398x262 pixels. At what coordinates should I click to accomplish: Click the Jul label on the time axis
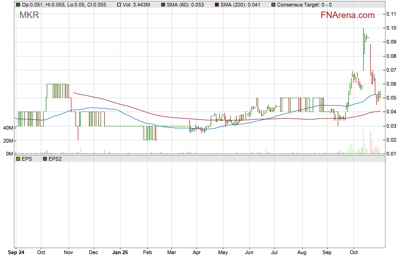coord(275,253)
